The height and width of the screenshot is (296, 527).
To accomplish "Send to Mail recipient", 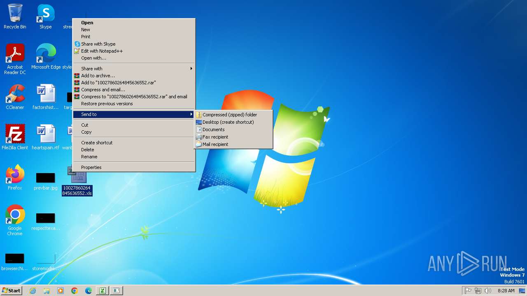I will click(x=233, y=144).
